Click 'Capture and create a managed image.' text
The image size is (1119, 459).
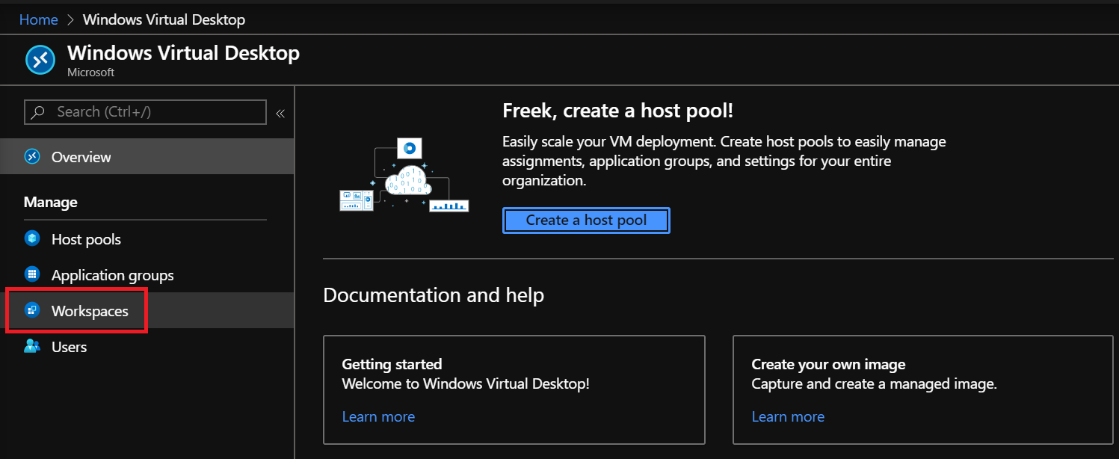(875, 384)
